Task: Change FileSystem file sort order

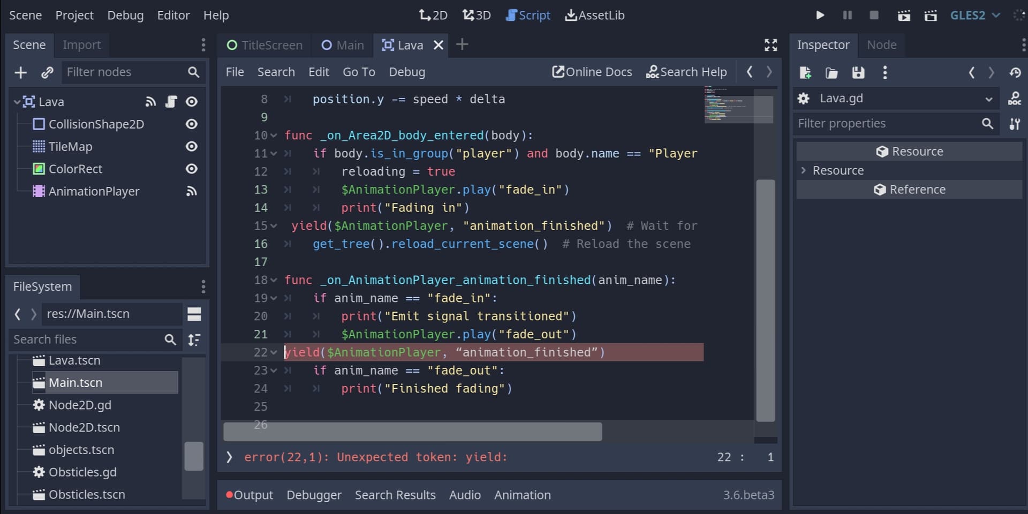Action: (194, 339)
